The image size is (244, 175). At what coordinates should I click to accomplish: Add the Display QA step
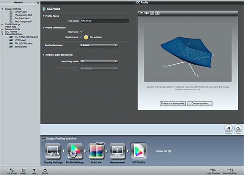[x=170, y=151]
